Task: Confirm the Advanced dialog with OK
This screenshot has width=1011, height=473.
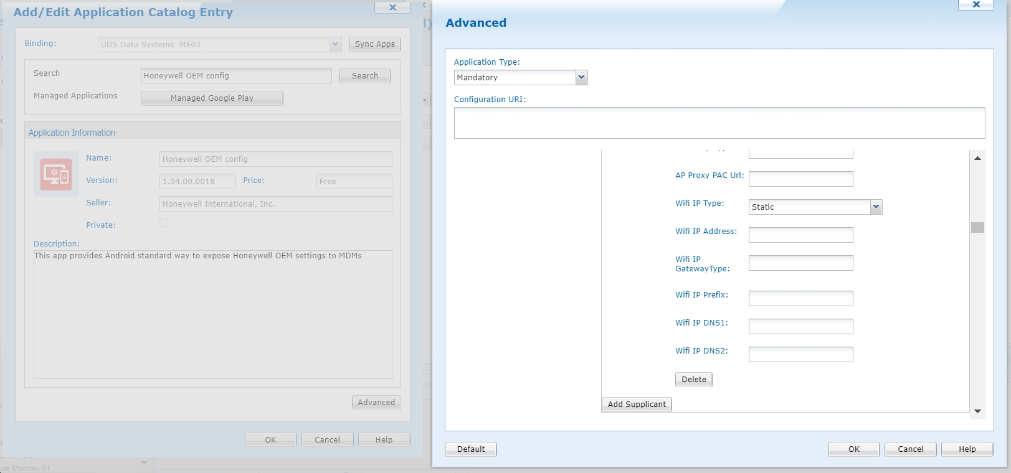Action: coord(853,449)
